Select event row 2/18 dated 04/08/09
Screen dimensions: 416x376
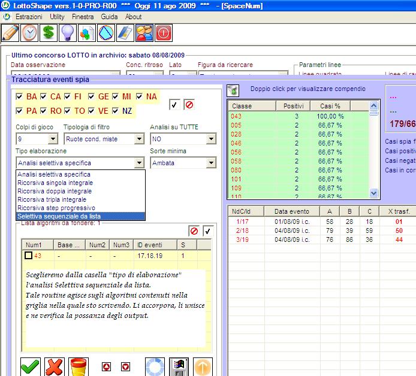(322, 231)
